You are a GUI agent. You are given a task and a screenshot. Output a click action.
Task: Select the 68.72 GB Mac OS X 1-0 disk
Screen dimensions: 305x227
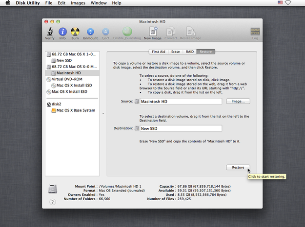tap(72, 54)
